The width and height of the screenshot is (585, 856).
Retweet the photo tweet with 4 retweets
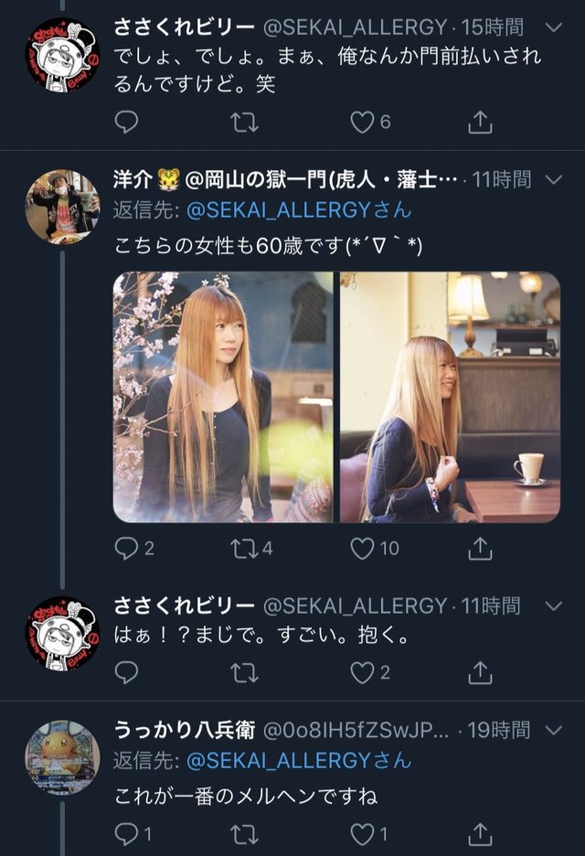pos(251,548)
